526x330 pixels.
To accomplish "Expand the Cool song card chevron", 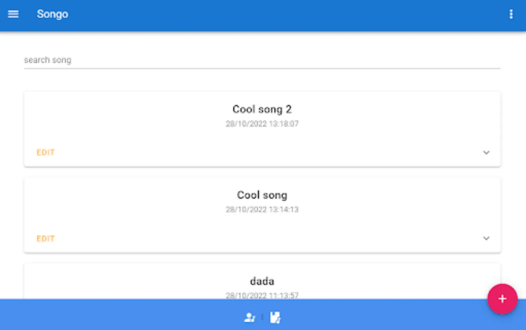I will click(486, 238).
